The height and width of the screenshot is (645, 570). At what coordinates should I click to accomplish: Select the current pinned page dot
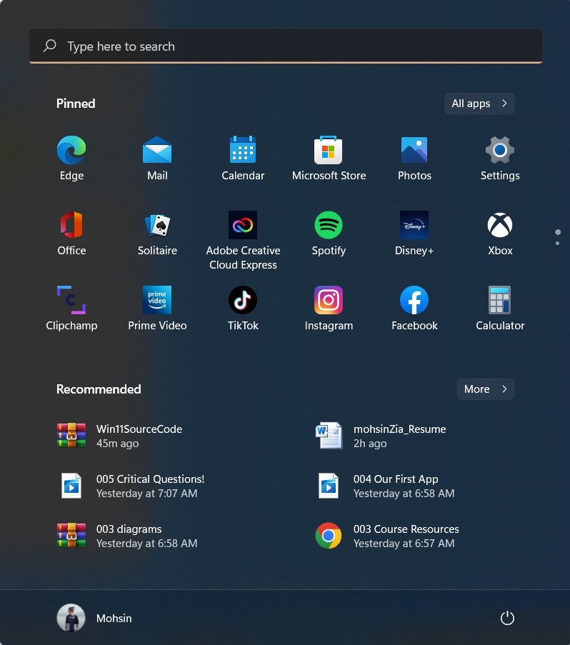[x=558, y=232]
